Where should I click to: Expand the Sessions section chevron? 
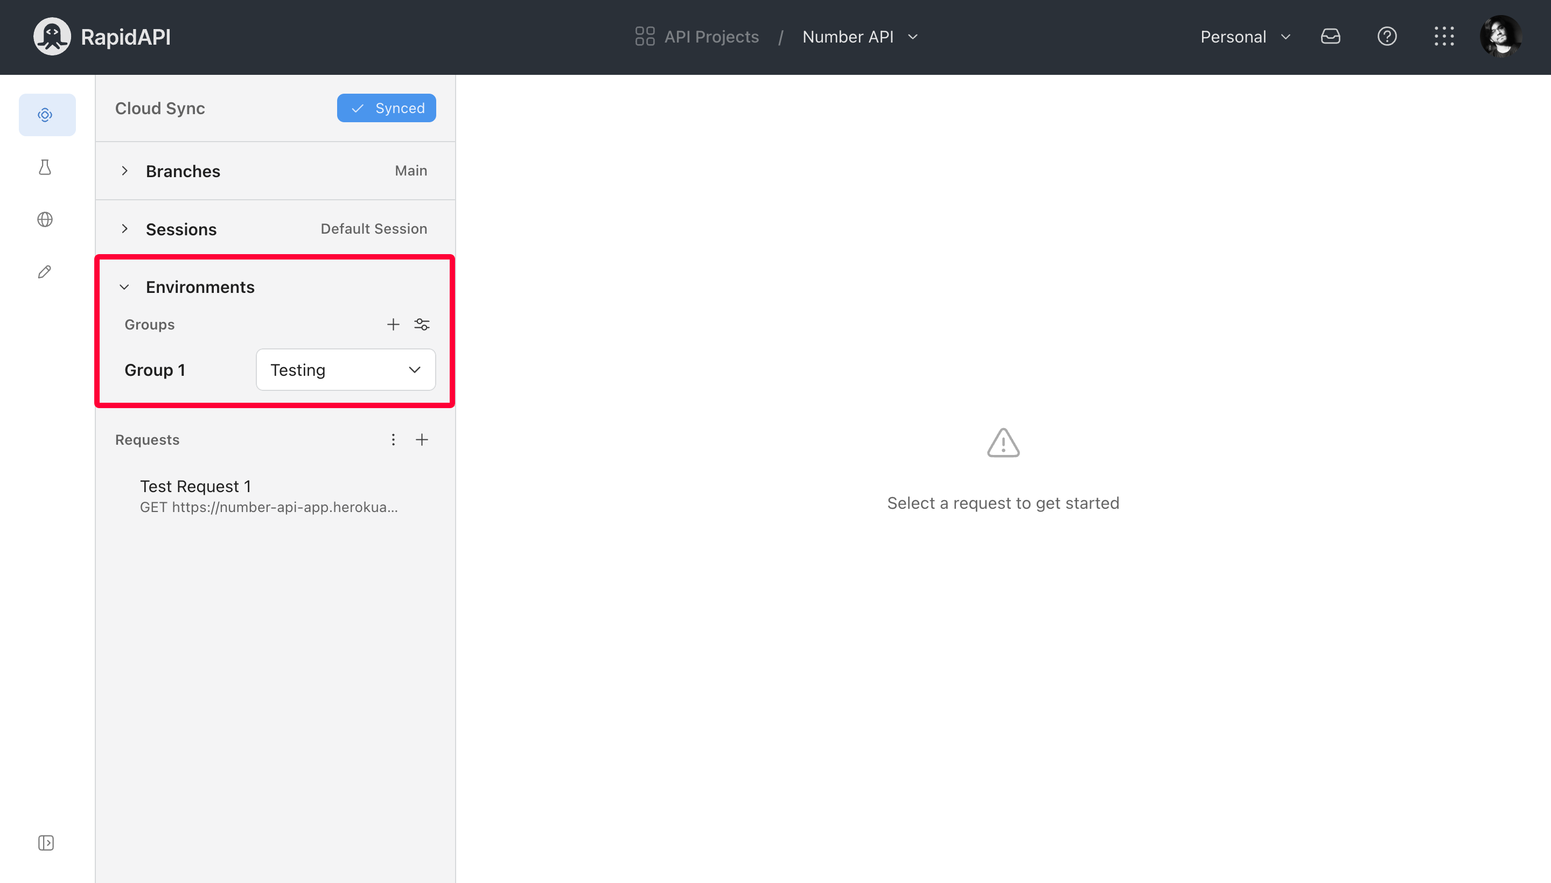tap(125, 229)
